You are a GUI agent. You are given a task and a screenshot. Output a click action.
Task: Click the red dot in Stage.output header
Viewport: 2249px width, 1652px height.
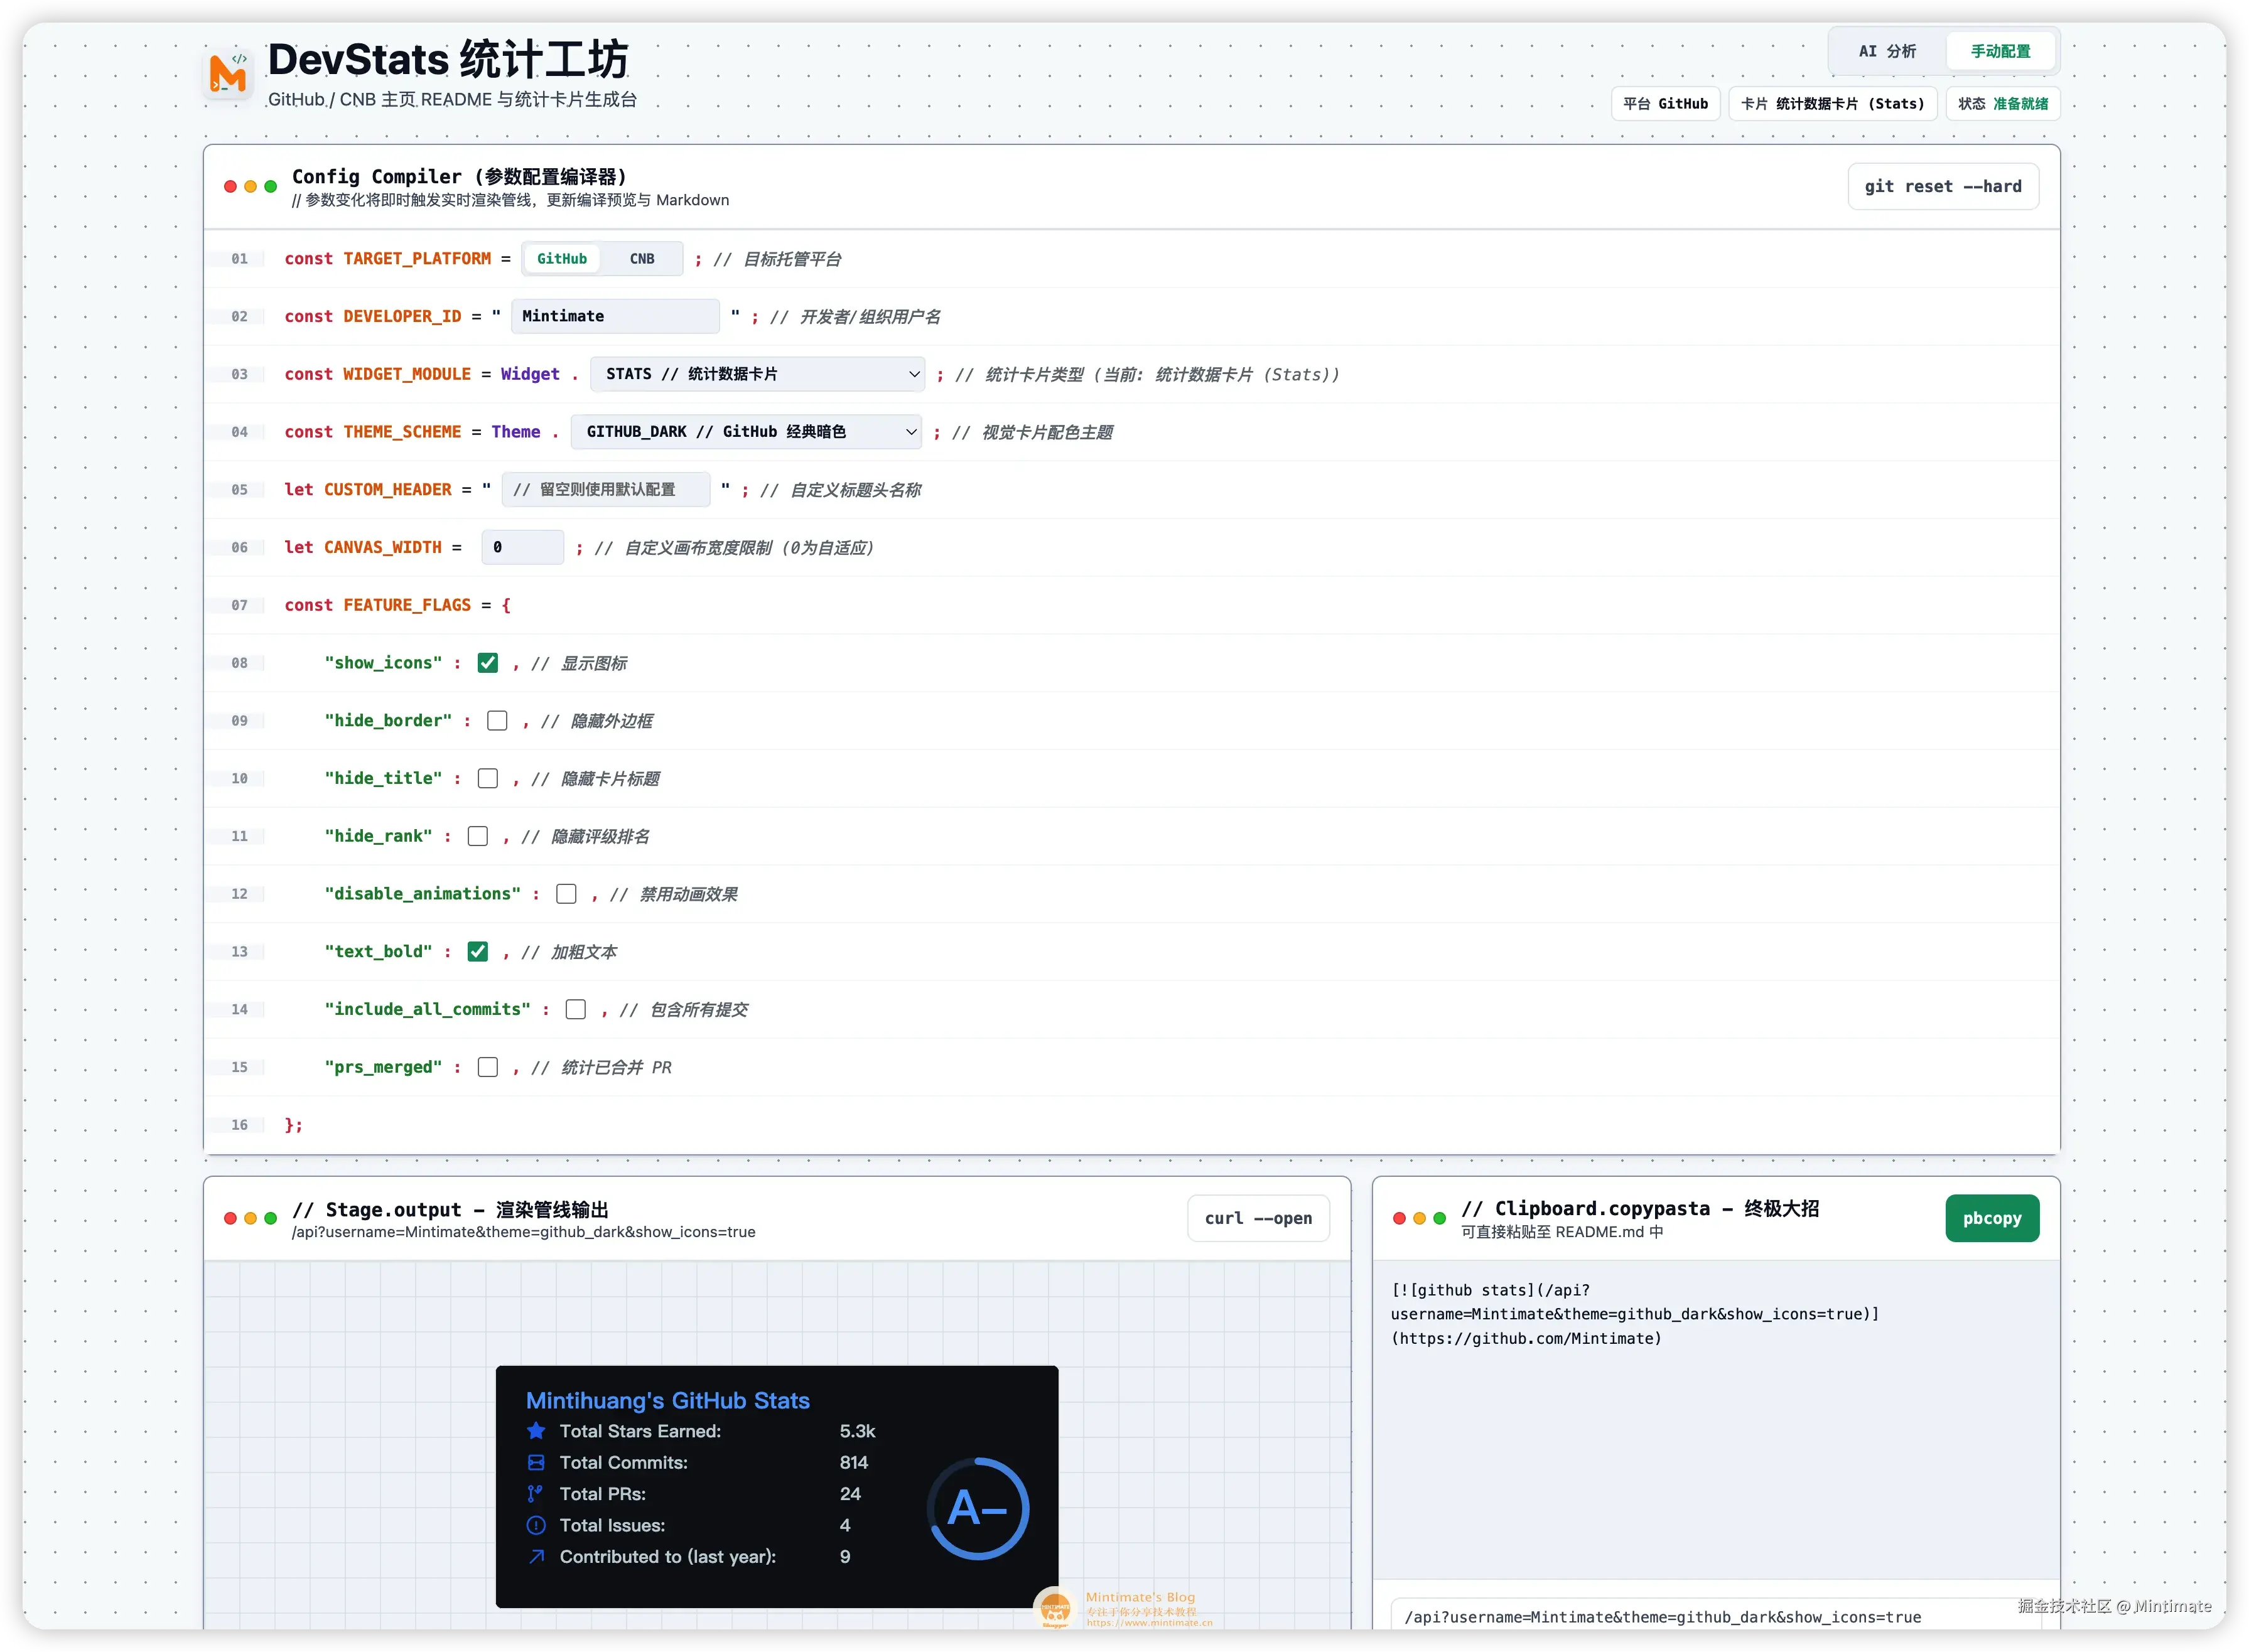click(230, 1218)
